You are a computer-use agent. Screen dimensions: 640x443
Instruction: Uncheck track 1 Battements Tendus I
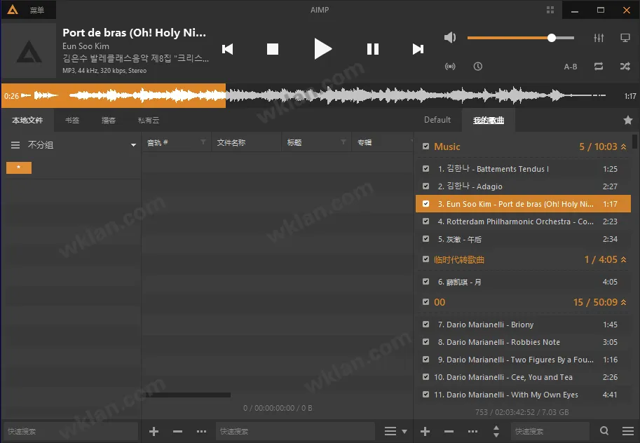click(425, 168)
